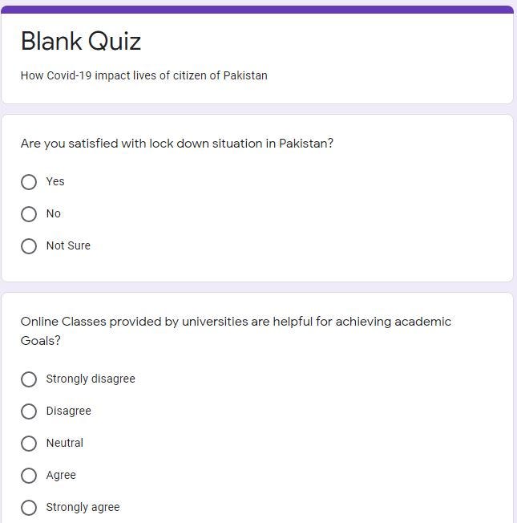Choose the Neutral radio option
This screenshot has width=517, height=523.
29,444
